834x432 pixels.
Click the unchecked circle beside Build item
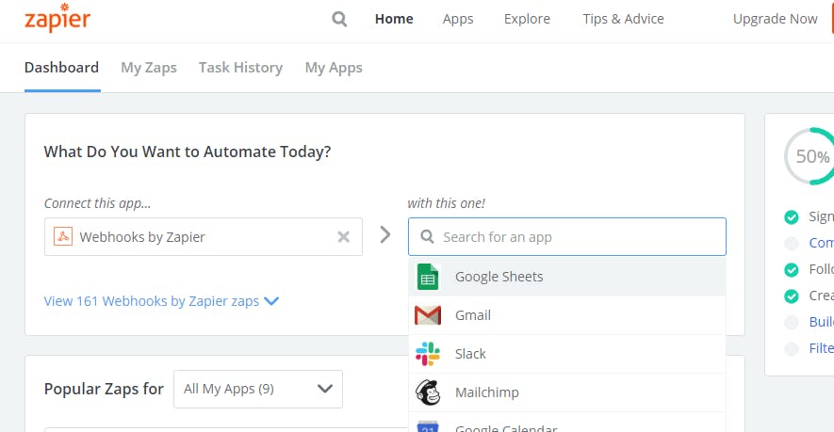tap(792, 322)
